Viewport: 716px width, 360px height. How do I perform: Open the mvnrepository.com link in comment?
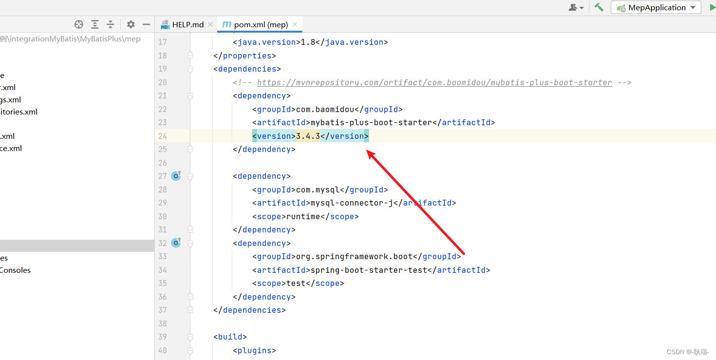[x=434, y=82]
